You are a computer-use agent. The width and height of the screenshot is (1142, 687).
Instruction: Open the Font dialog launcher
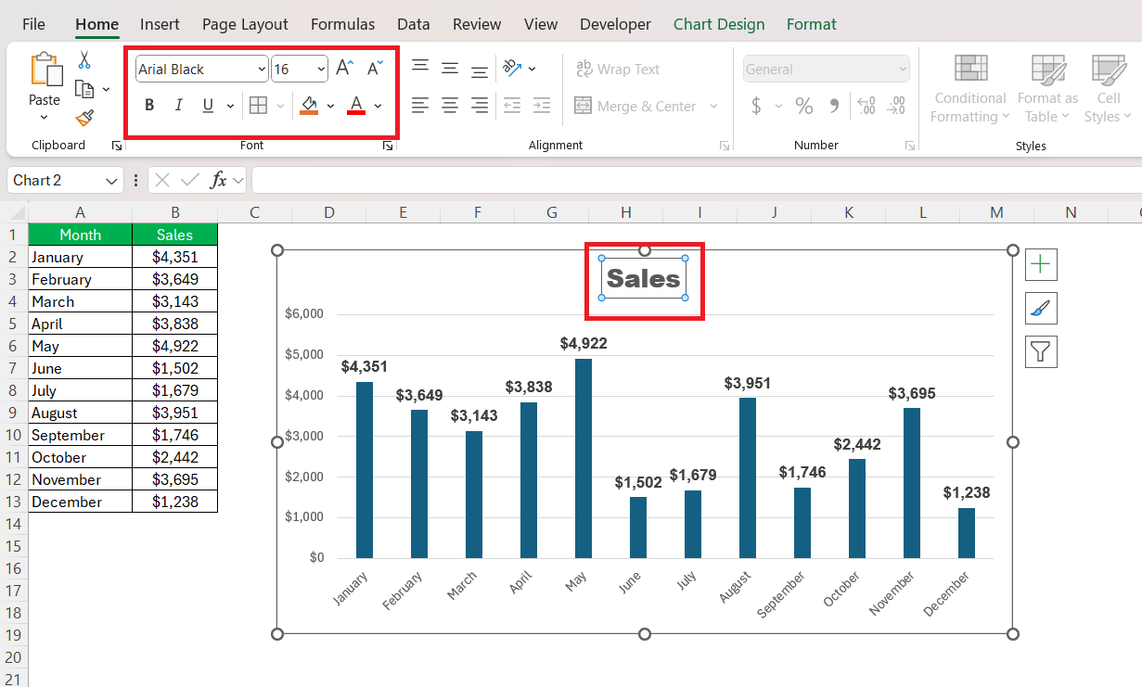(389, 146)
